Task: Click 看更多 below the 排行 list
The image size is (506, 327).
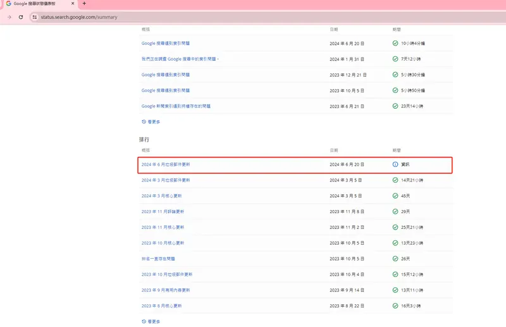Action: point(151,321)
